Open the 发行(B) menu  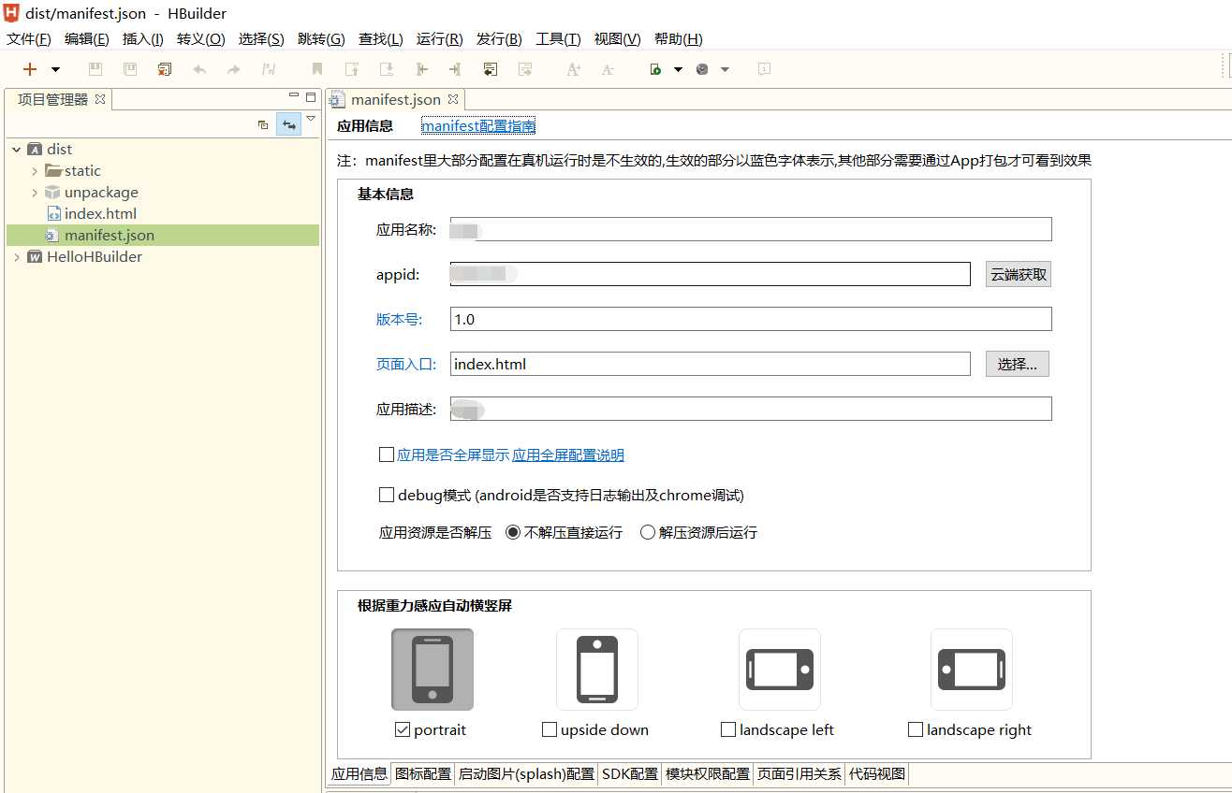pos(499,39)
